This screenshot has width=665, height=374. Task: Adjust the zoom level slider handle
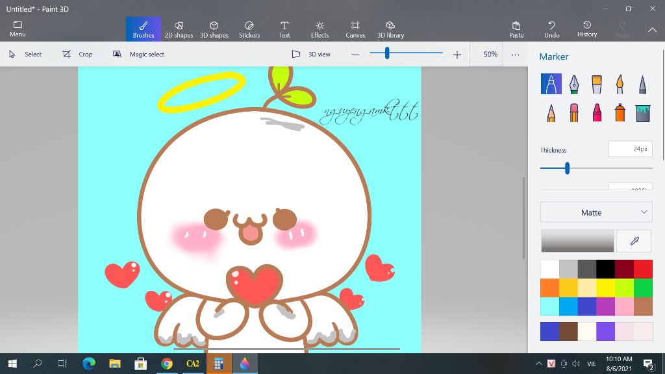tap(387, 53)
